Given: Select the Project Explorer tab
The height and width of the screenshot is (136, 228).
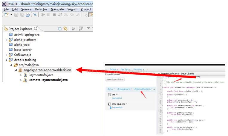Looking at the screenshot, I should [20, 29].
